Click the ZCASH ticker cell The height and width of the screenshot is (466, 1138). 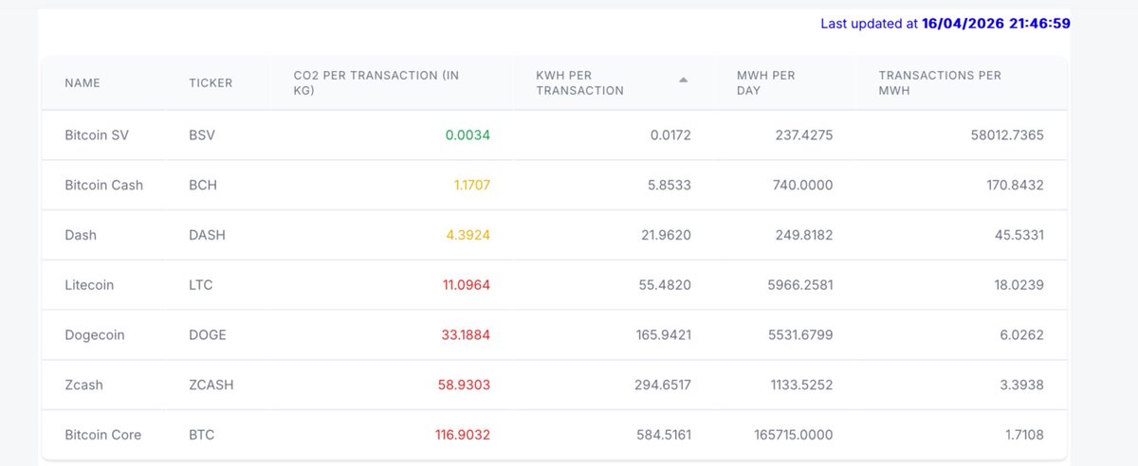(211, 385)
